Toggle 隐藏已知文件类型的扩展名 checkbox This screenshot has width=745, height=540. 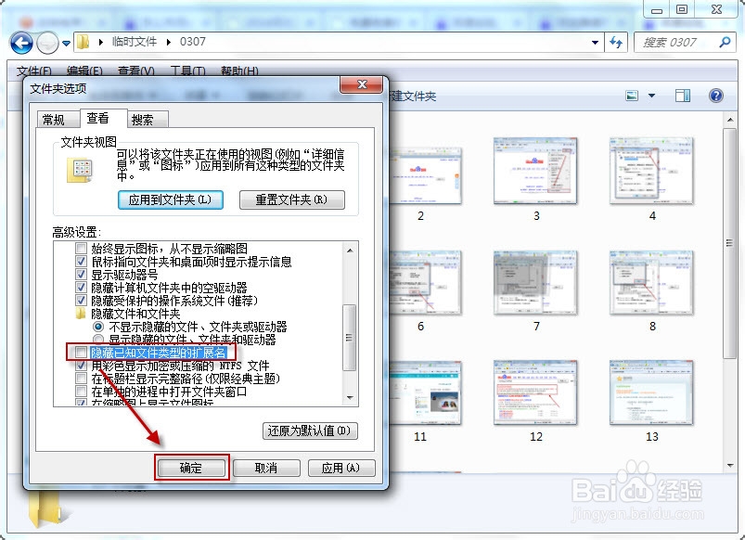[x=82, y=353]
